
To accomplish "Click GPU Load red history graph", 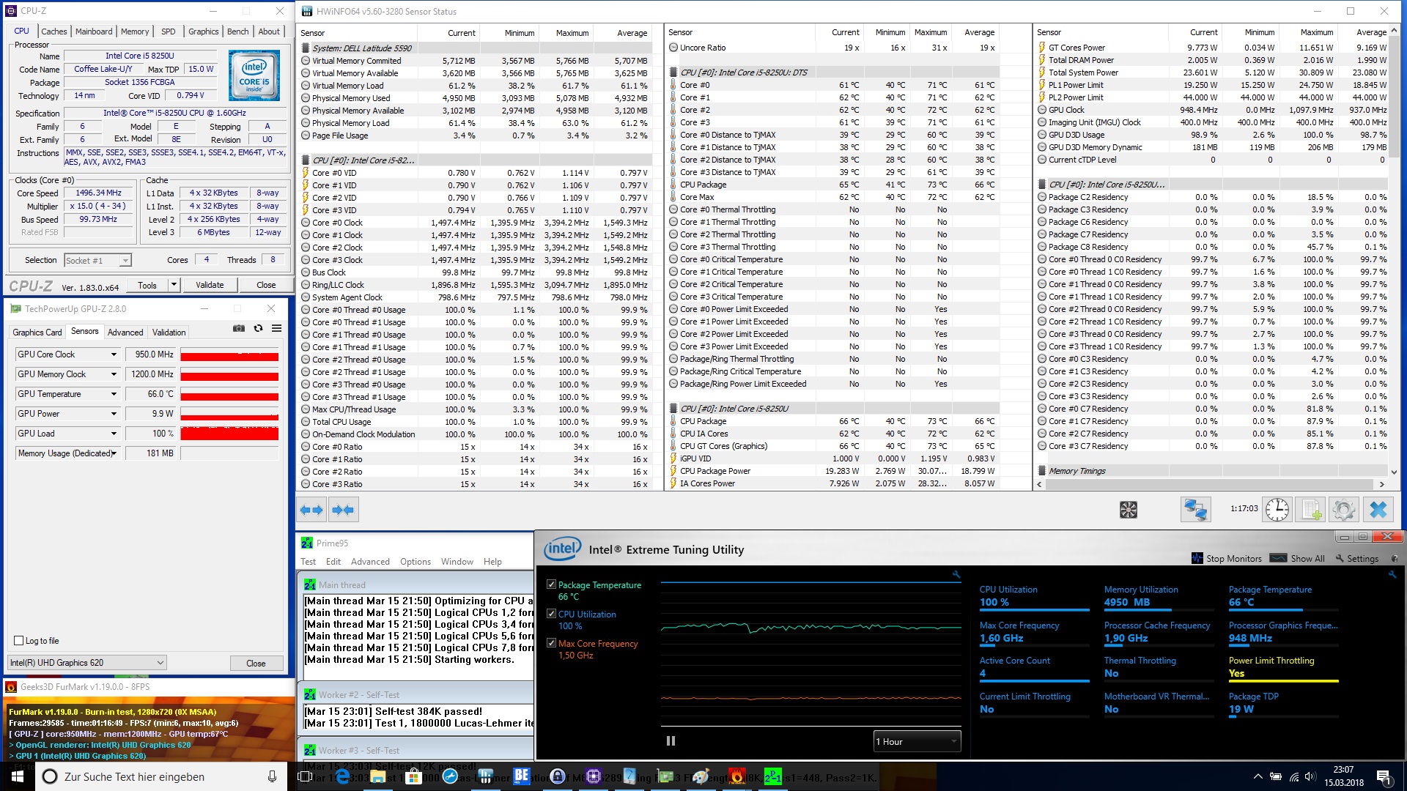I will coord(229,434).
